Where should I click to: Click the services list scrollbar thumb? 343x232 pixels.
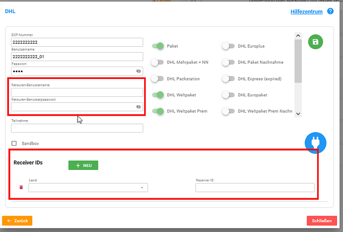pos(298,61)
